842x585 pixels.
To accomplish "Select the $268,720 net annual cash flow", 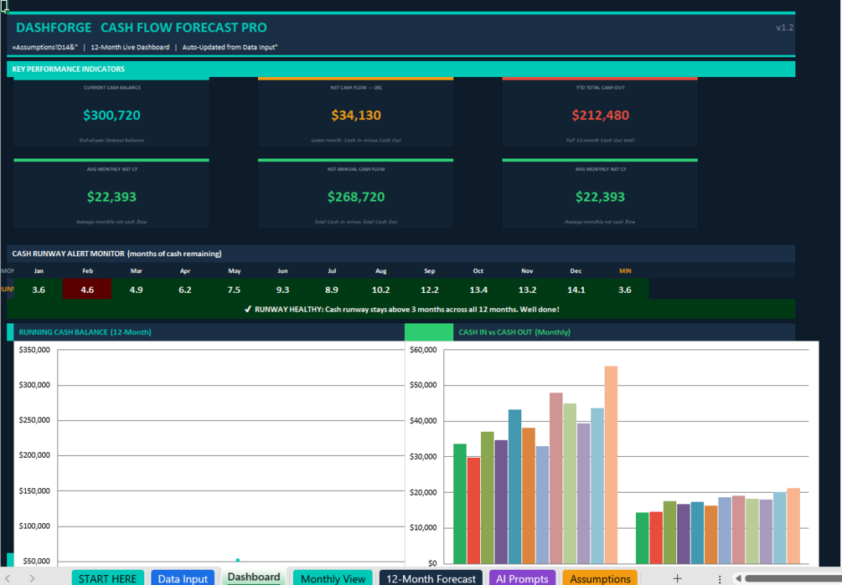I will click(355, 197).
